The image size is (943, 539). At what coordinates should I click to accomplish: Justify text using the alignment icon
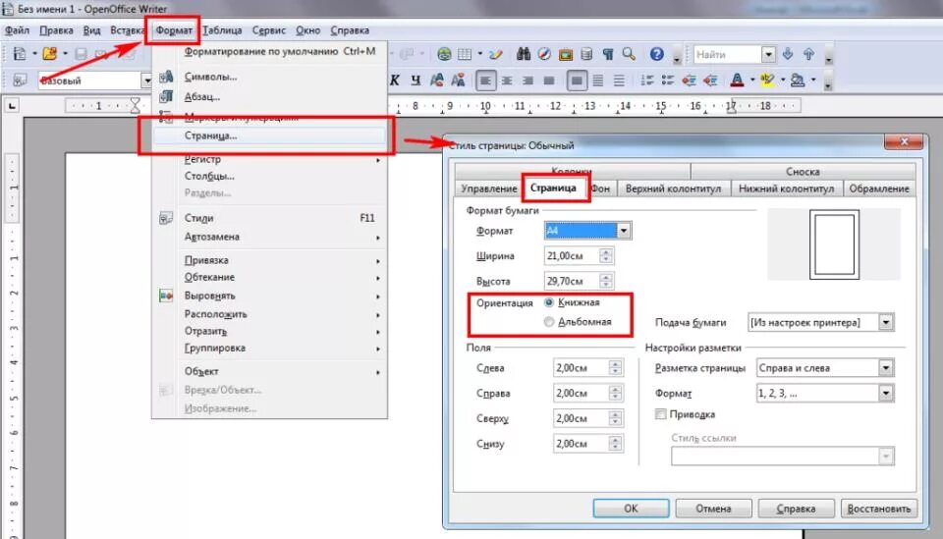548,80
